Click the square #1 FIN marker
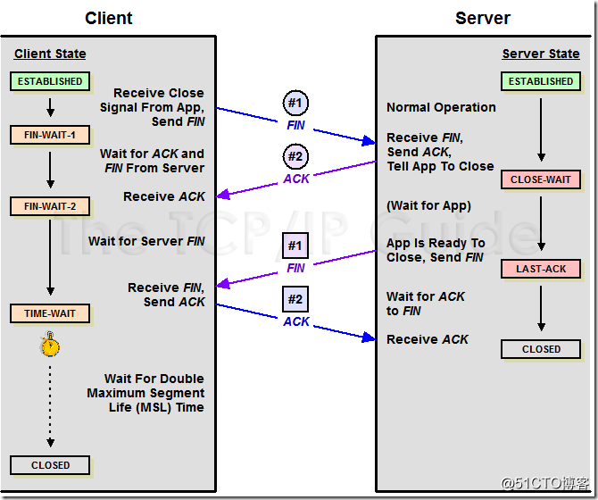The image size is (598, 500). click(x=295, y=246)
